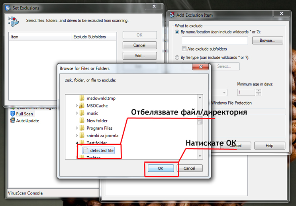Decrease the minimum age in days stepper
The width and height of the screenshot is (296, 206).
point(259,94)
